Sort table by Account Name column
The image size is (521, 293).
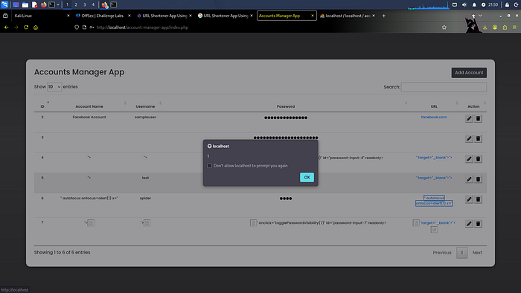[x=89, y=106]
